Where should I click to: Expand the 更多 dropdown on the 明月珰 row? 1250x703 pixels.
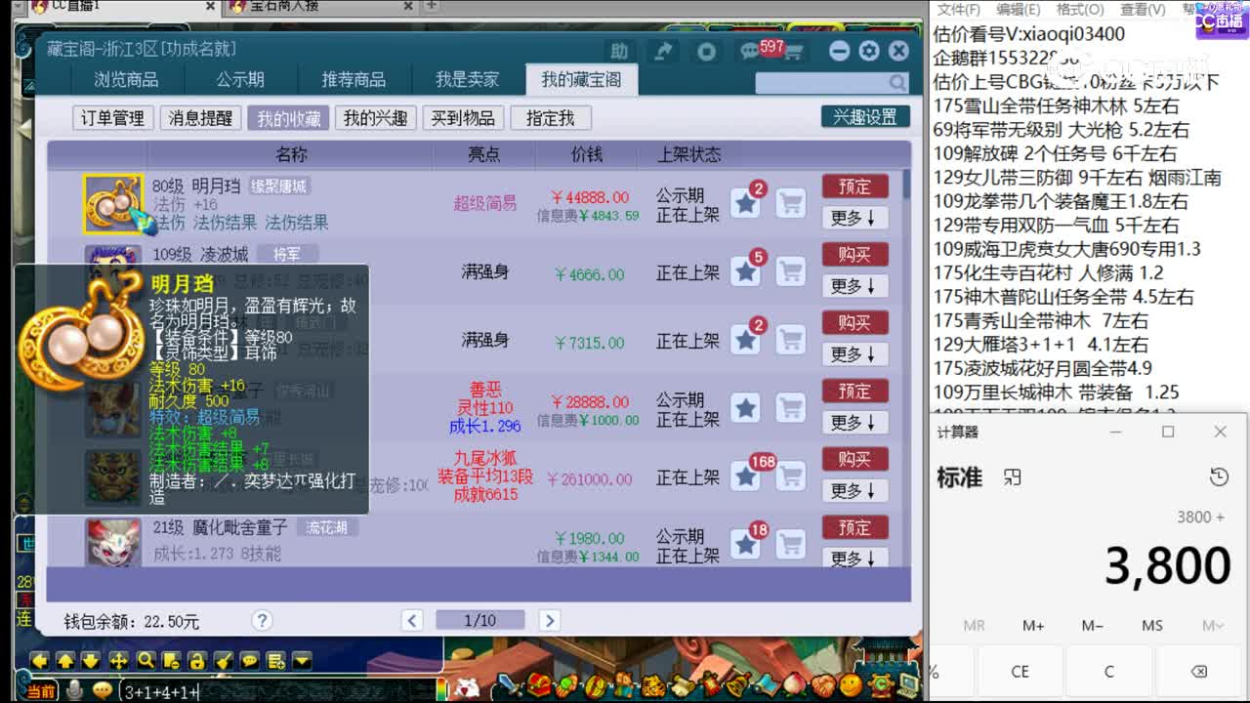pyautogui.click(x=854, y=217)
